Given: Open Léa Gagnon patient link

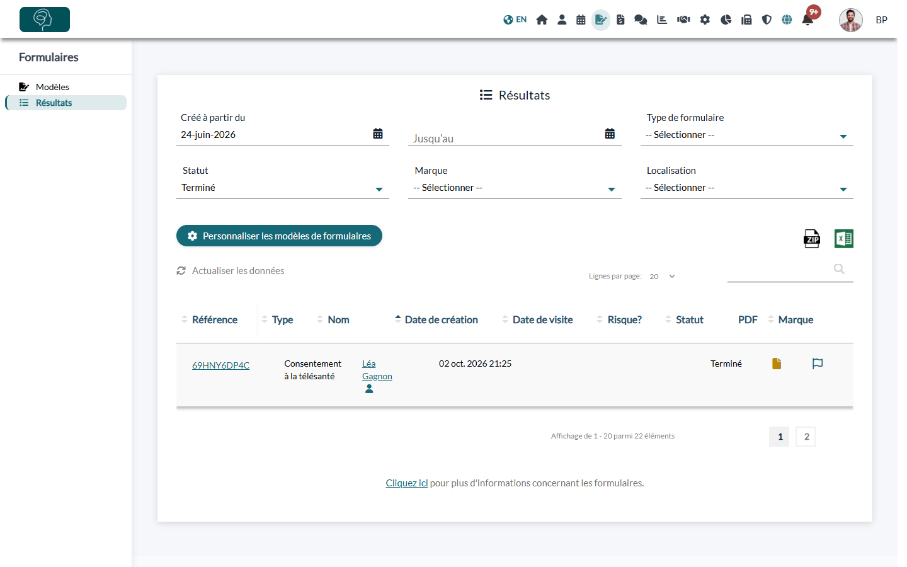Looking at the screenshot, I should pyautogui.click(x=377, y=370).
